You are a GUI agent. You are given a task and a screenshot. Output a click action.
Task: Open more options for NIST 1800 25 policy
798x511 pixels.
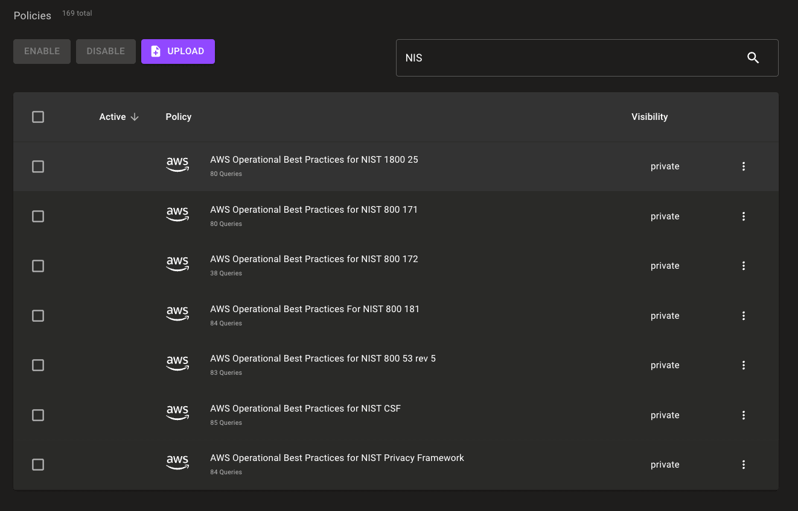743,166
